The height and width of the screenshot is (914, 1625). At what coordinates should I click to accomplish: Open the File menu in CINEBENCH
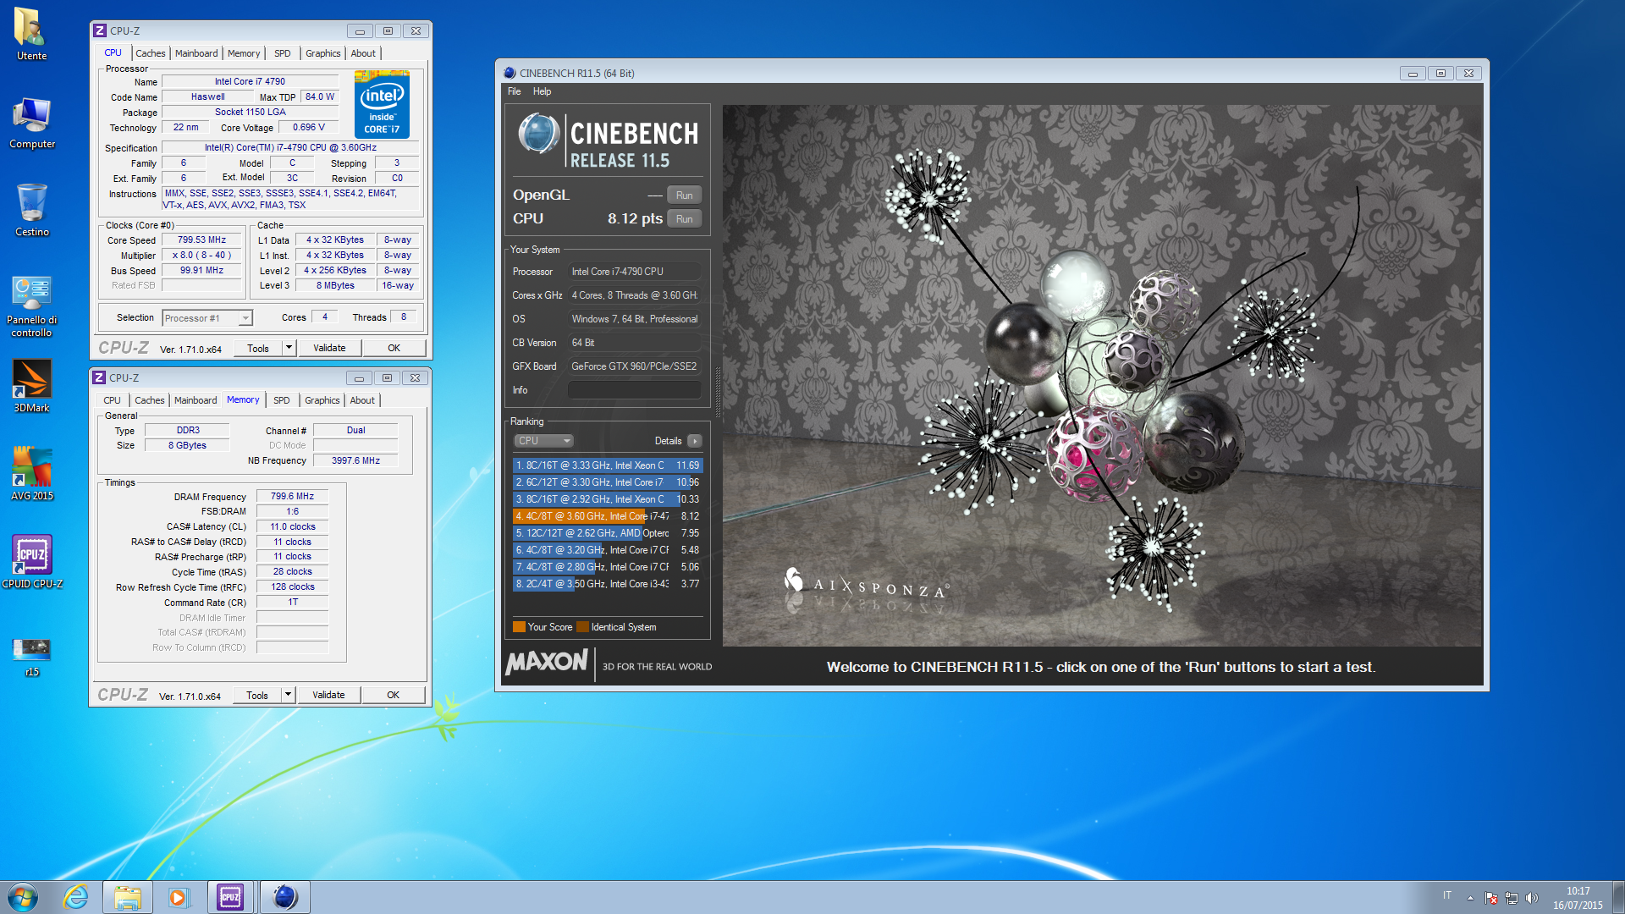point(515,91)
